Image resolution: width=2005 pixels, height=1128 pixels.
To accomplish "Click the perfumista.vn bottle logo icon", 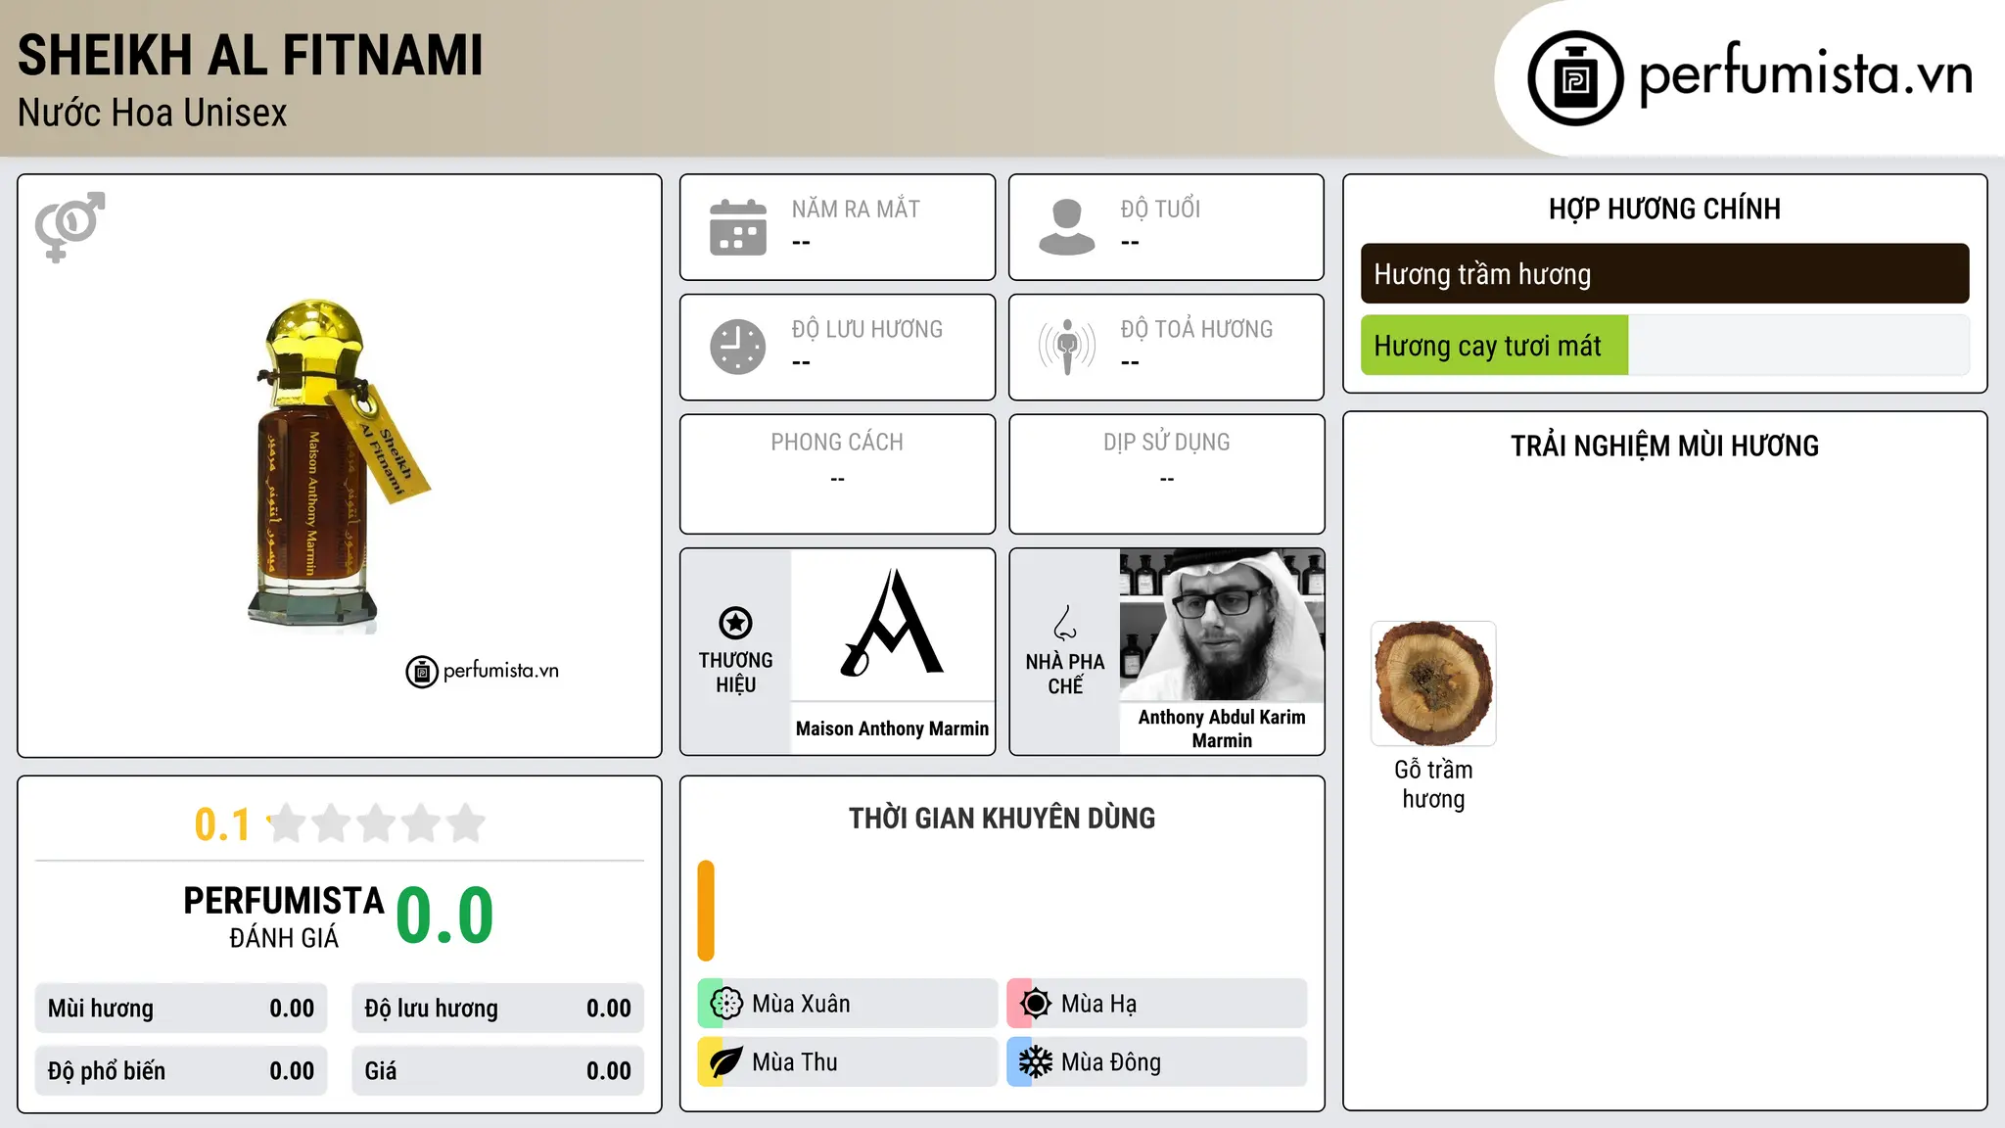I will point(1575,78).
